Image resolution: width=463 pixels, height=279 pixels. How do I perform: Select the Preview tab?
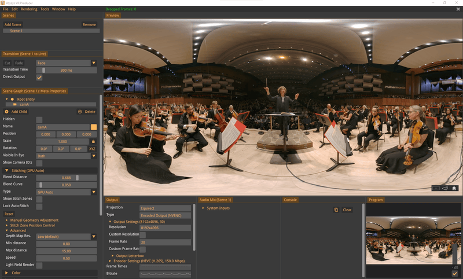coord(112,16)
